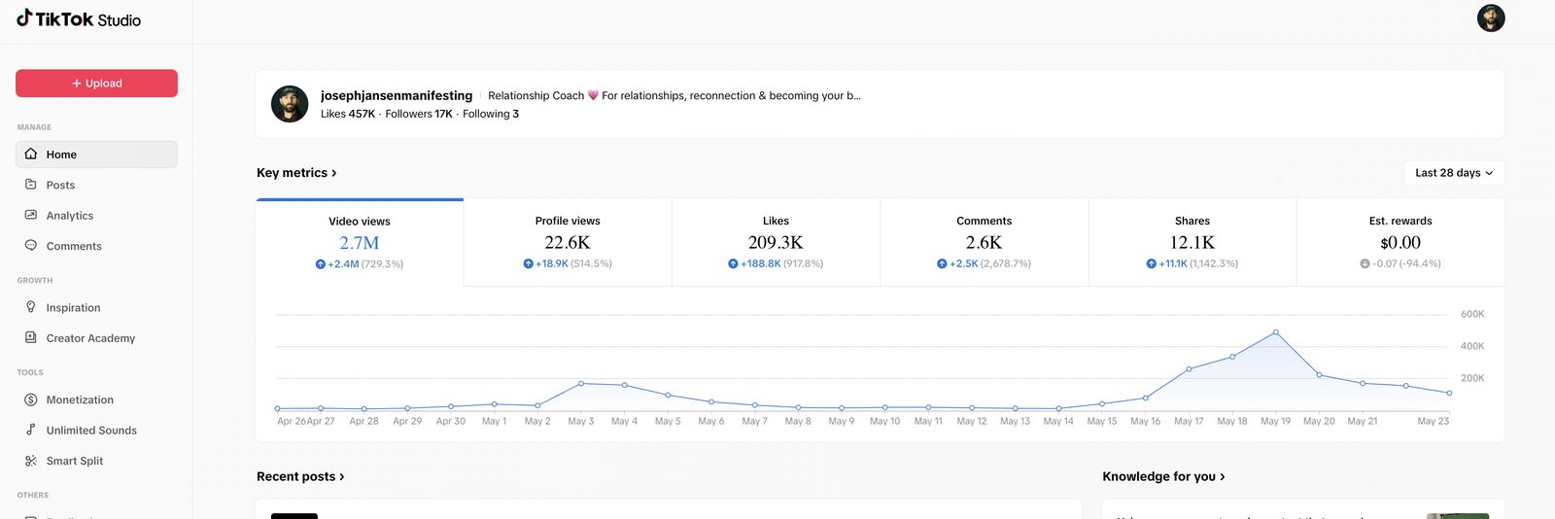1555x519 pixels.
Task: Click the Unlimited Sounds music note icon
Action: click(x=31, y=430)
